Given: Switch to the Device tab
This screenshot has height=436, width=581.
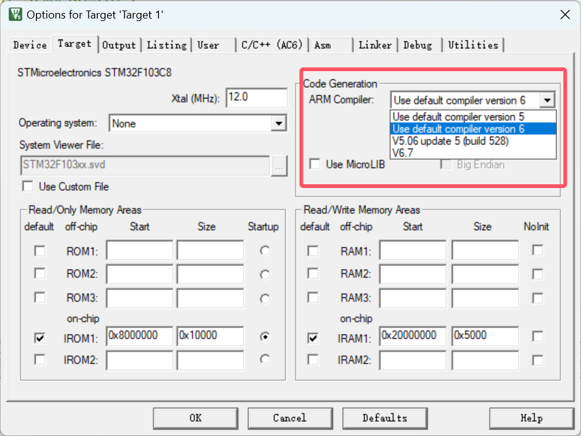Looking at the screenshot, I should point(30,45).
